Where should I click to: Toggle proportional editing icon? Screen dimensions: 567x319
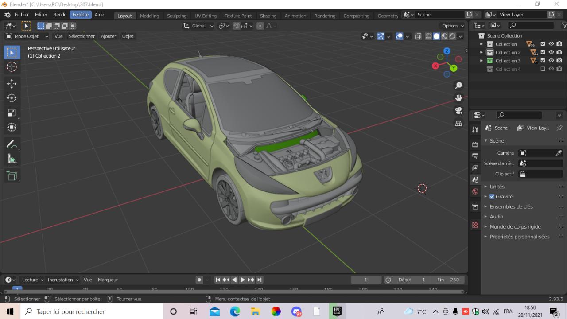260,26
